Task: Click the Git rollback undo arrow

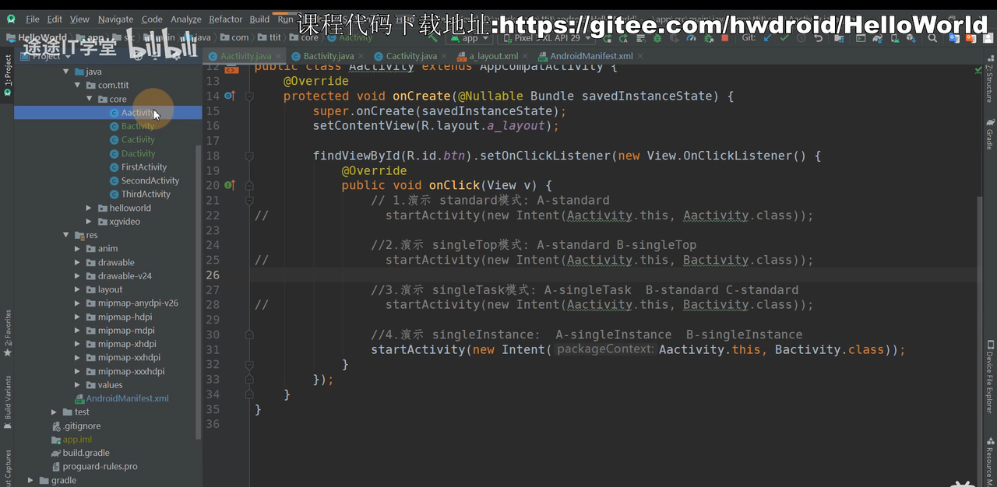Action: pyautogui.click(x=819, y=37)
